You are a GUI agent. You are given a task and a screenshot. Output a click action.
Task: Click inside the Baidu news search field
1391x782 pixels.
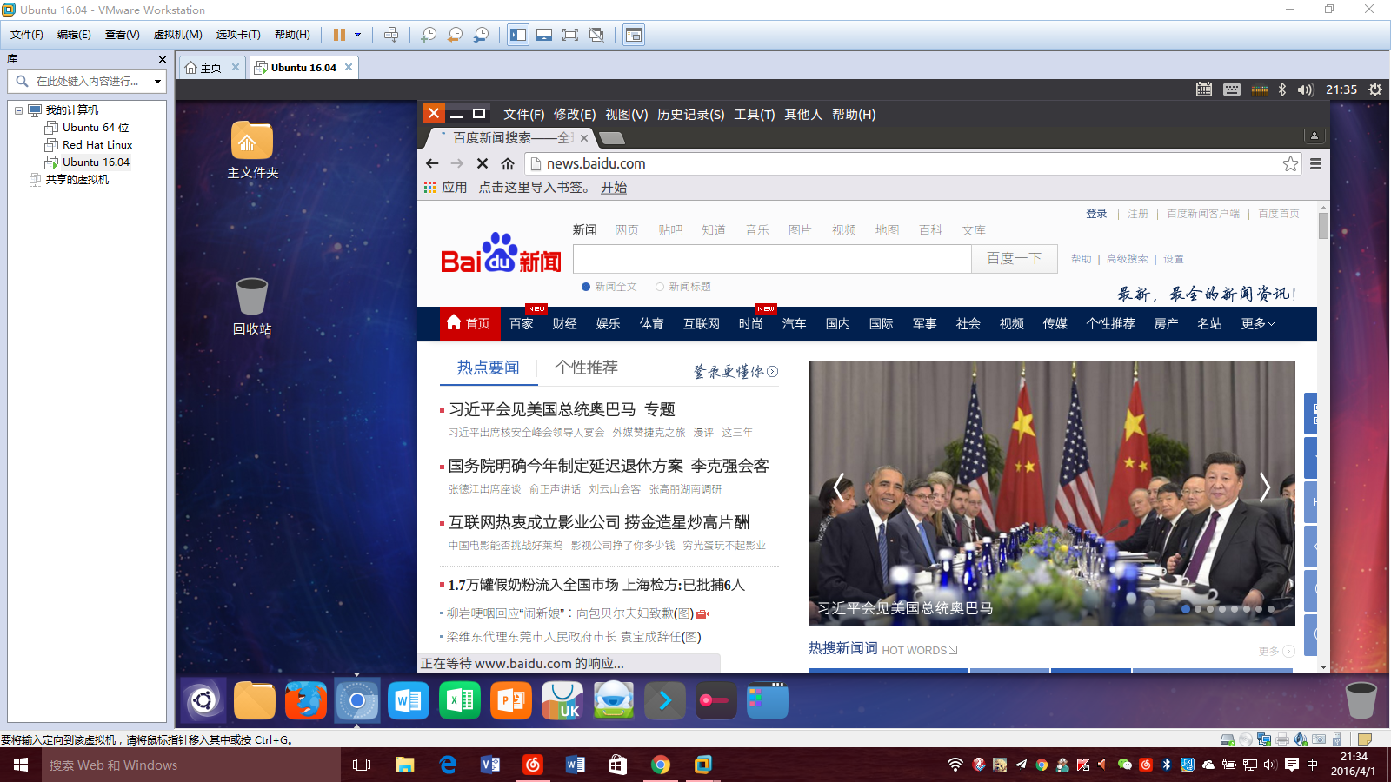[772, 258]
